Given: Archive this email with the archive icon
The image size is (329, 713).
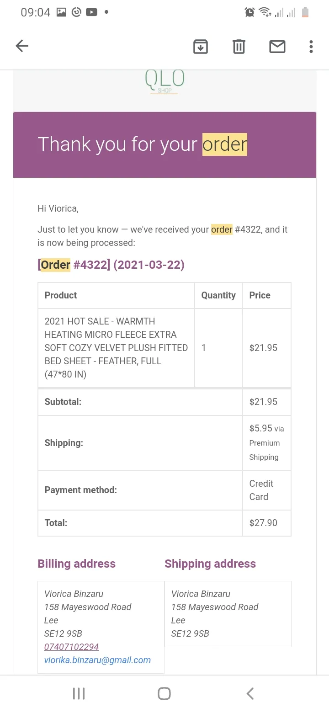Looking at the screenshot, I should click(201, 46).
